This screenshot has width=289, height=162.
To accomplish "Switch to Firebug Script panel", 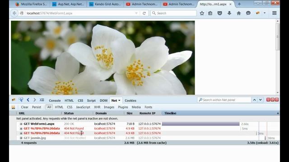I will tap(91, 100).
